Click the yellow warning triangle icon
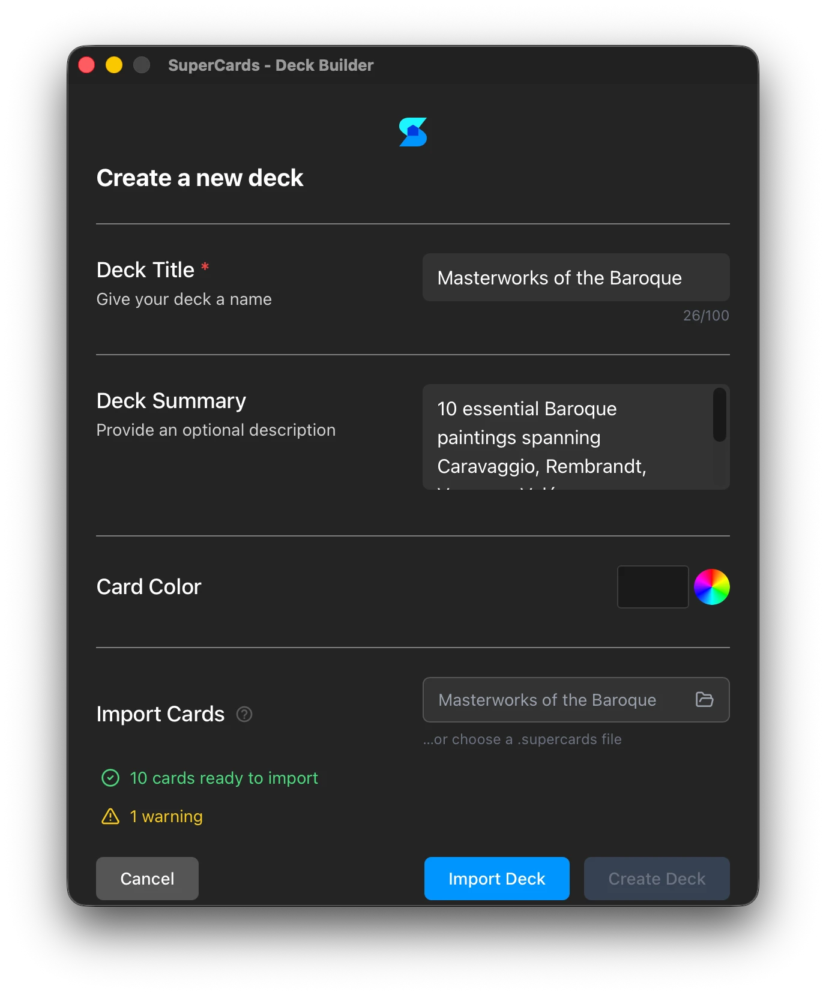Viewport: 826px width, 995px height. tap(110, 816)
